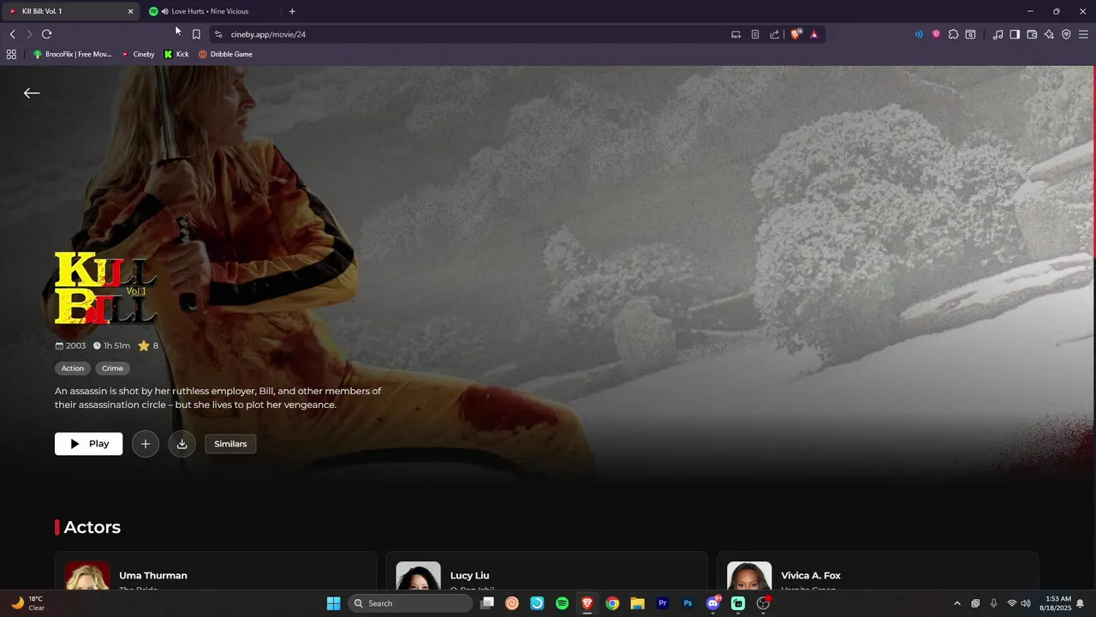
Task: Open Kick bookmark
Action: tap(176, 54)
